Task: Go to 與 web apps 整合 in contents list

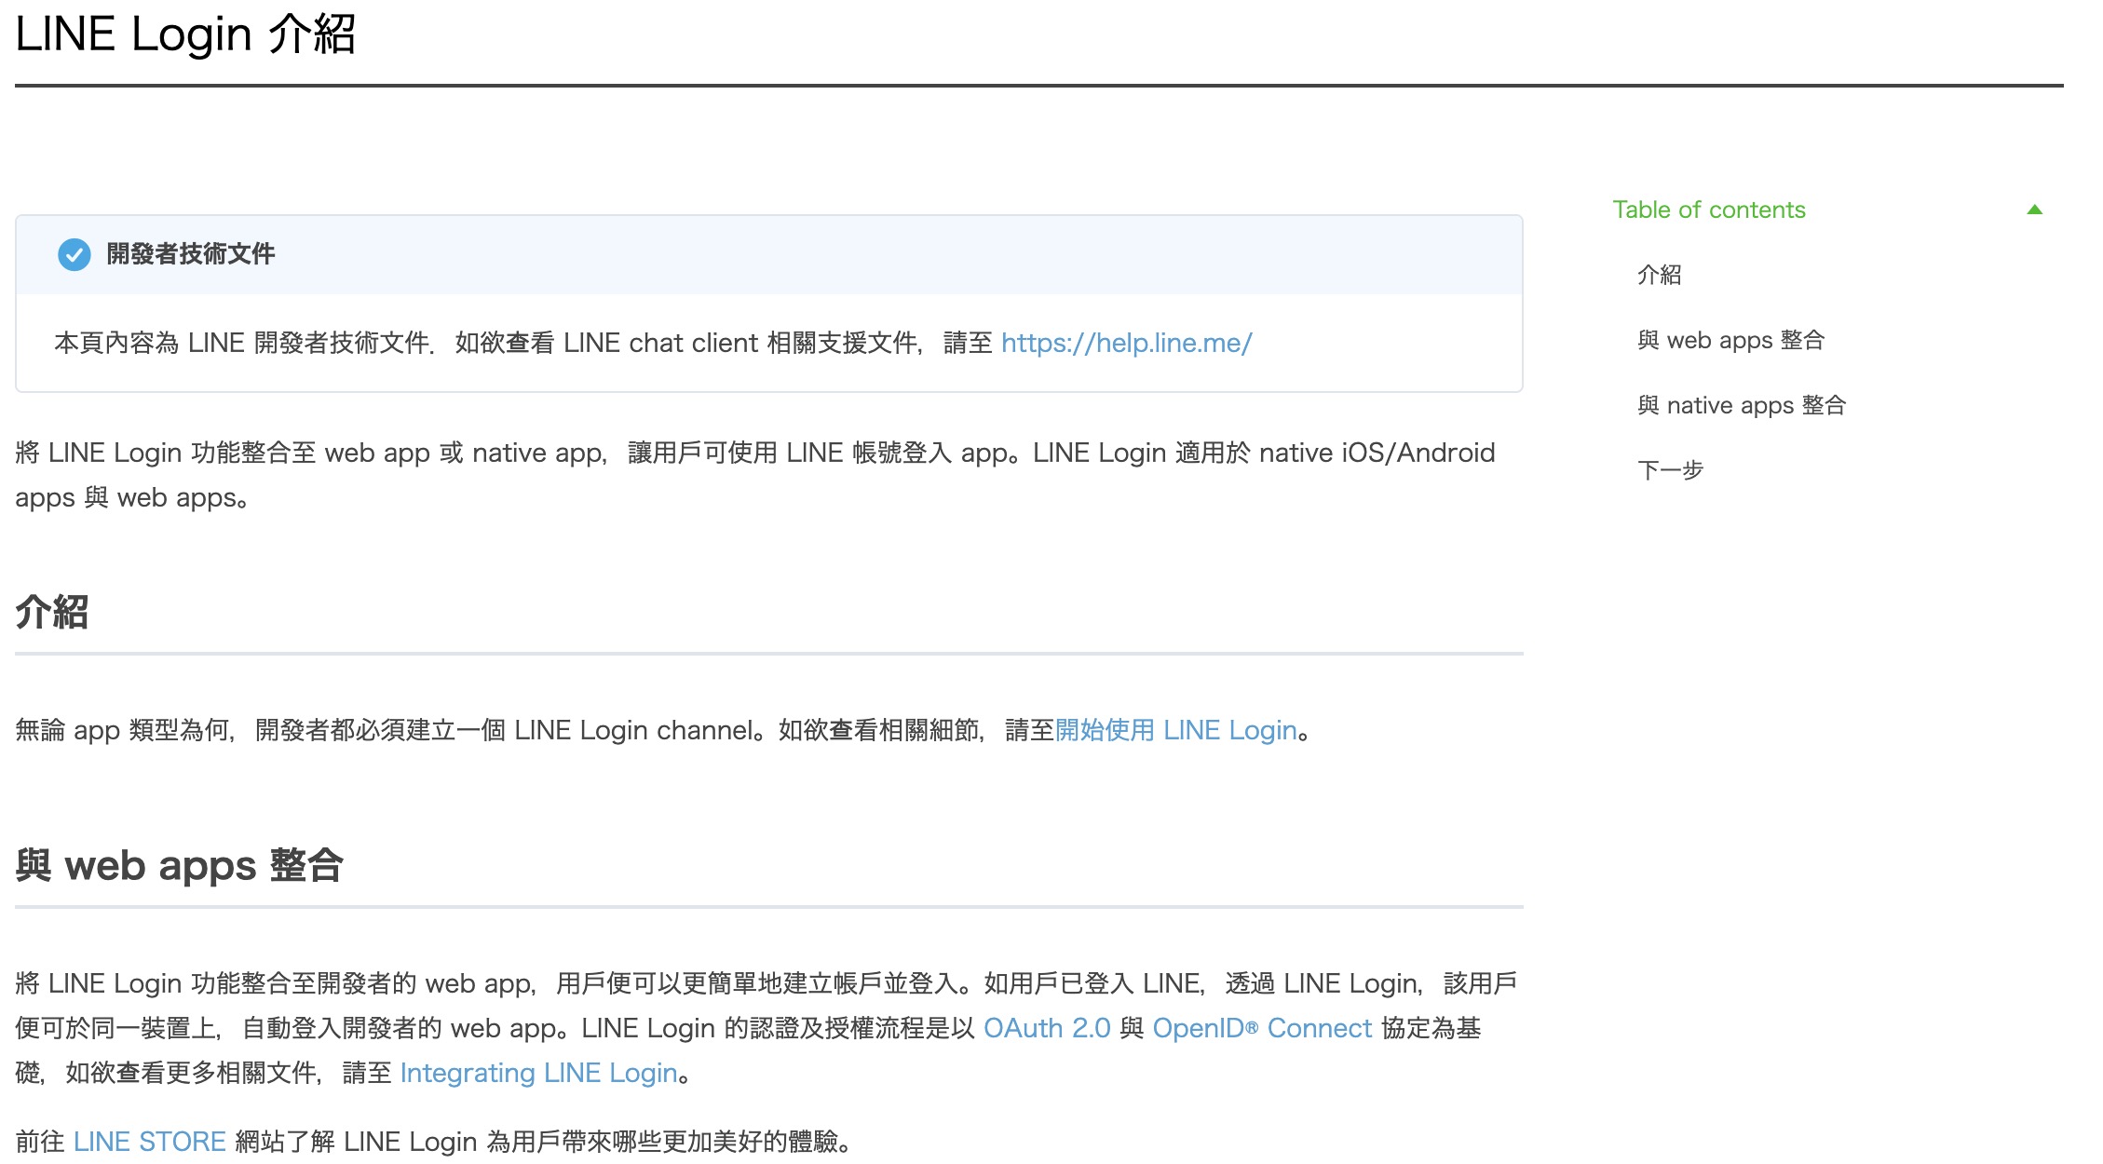Action: tap(1730, 340)
